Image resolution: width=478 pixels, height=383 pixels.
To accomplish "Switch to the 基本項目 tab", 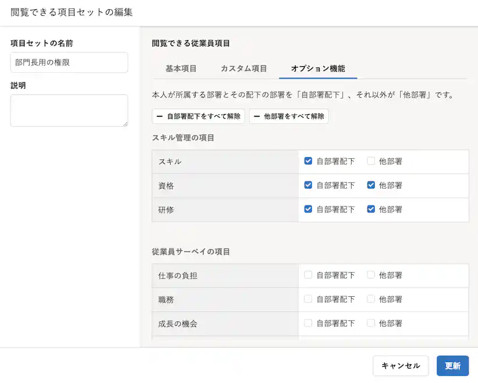I will pyautogui.click(x=180, y=68).
